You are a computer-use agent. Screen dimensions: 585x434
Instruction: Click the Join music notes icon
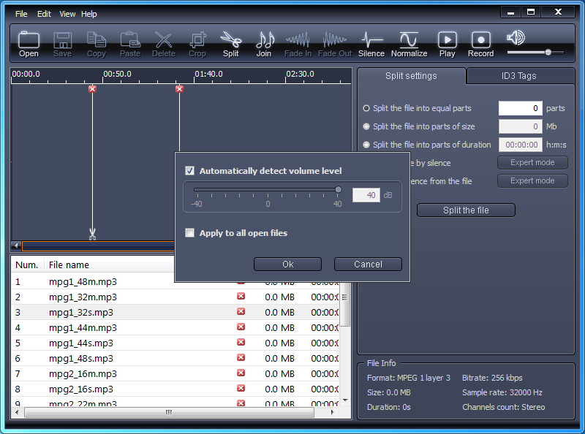264,40
